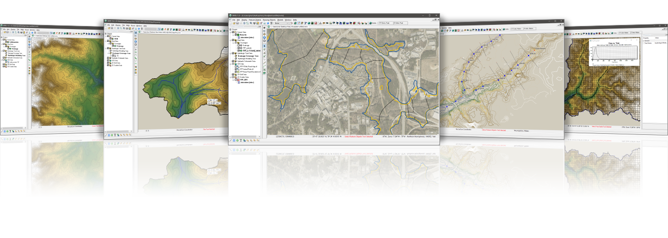
Task: Click the 'CN=72.5' basin label on watershed map
Action: 212,99
